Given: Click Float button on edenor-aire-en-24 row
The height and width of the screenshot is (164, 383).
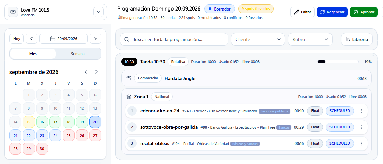Looking at the screenshot, I should click(315, 111).
